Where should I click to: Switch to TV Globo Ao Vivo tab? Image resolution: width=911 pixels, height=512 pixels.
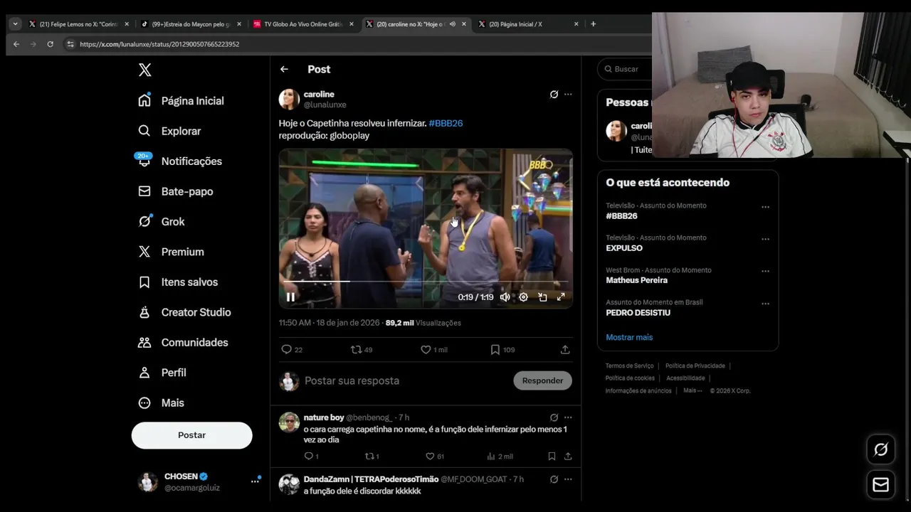pos(303,24)
